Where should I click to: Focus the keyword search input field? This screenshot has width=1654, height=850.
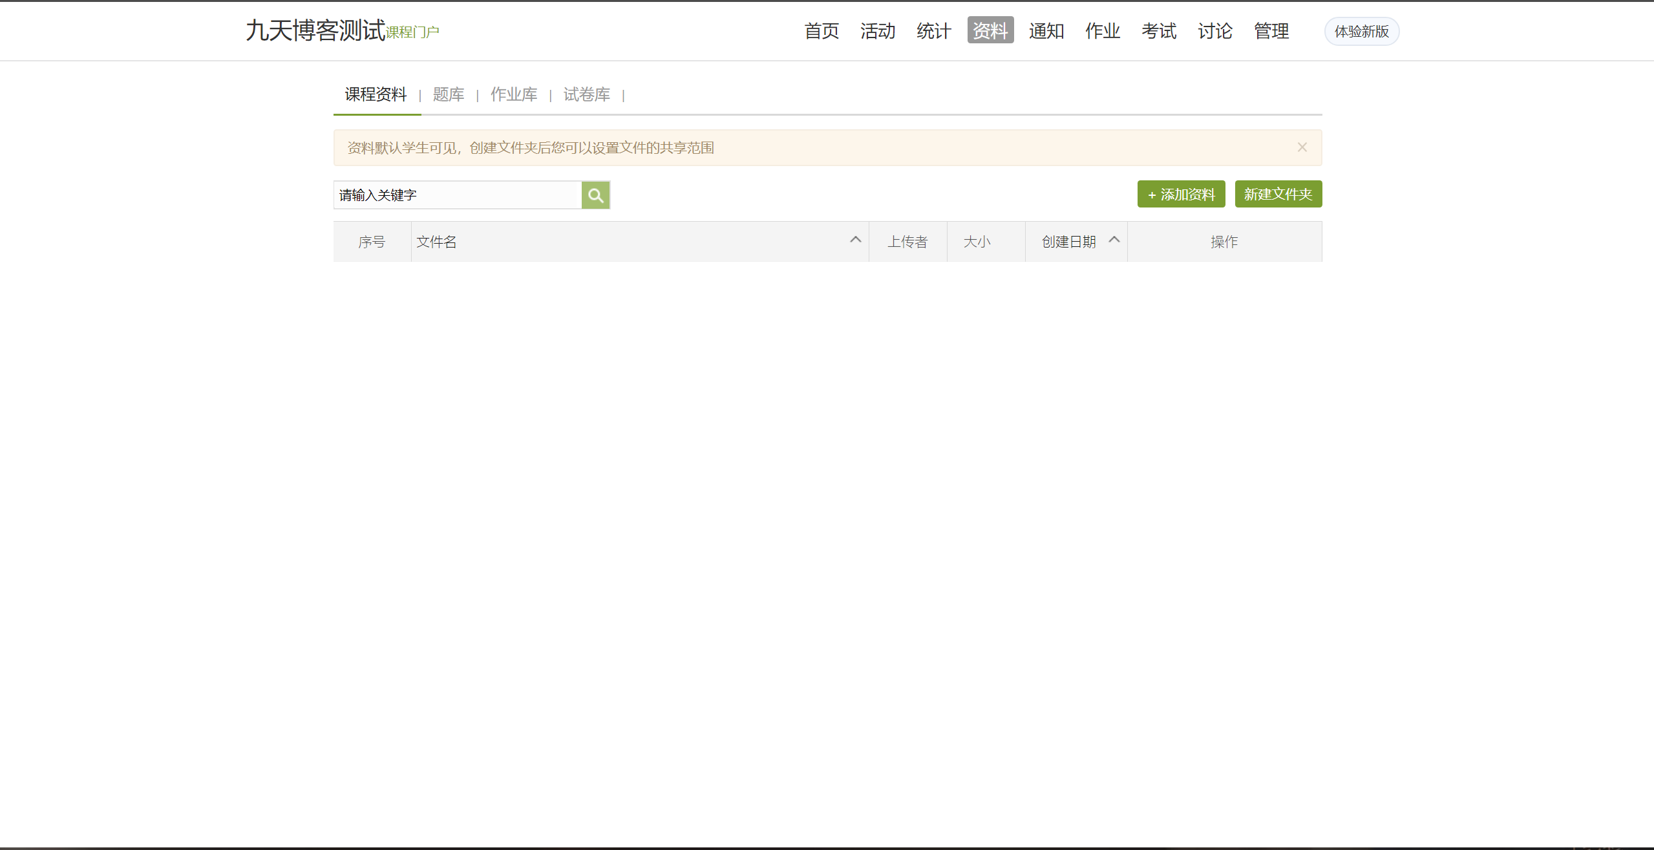pyautogui.click(x=458, y=195)
